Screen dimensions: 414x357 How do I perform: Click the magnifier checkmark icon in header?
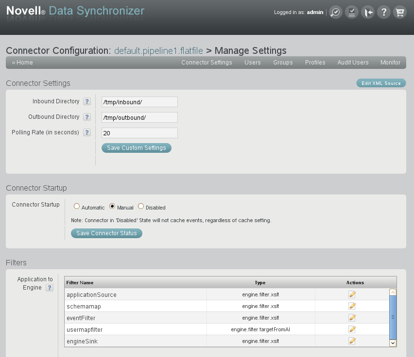coord(335,12)
